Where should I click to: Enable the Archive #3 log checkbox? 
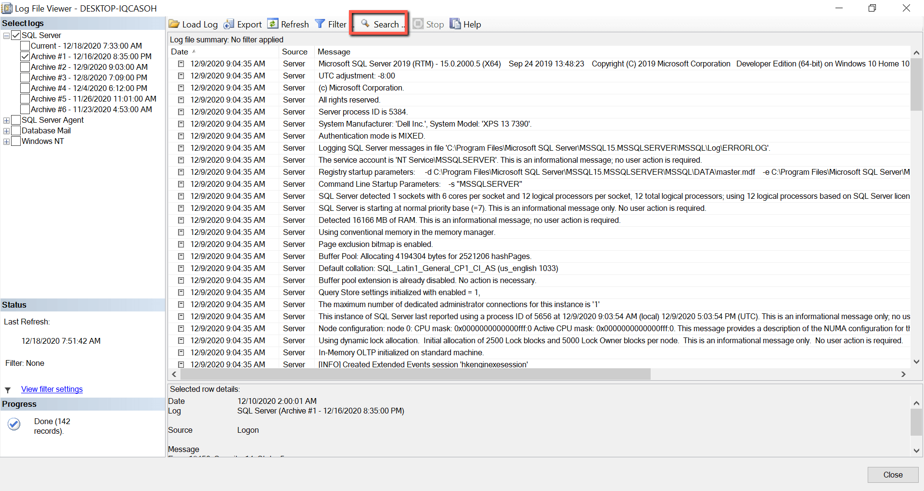(x=26, y=78)
